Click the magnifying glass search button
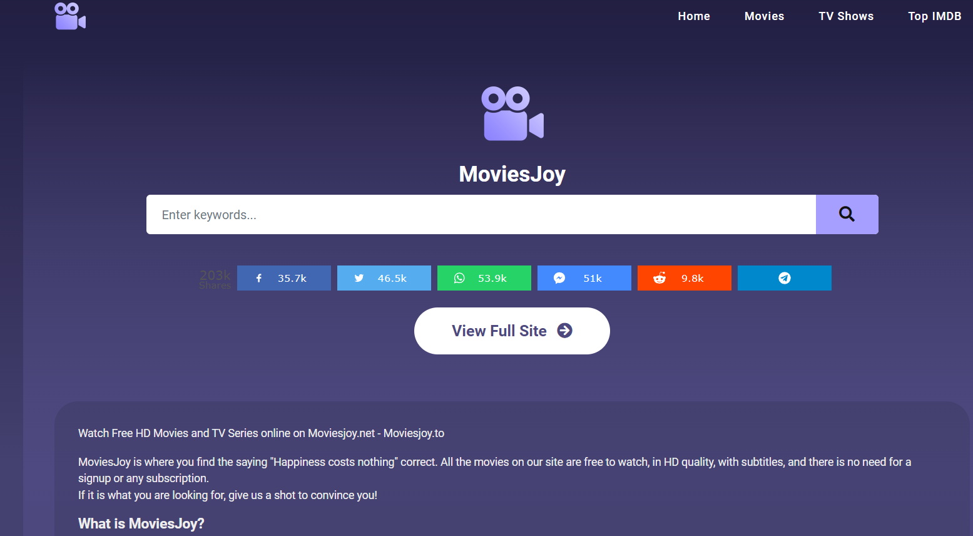The width and height of the screenshot is (973, 536). tap(847, 215)
